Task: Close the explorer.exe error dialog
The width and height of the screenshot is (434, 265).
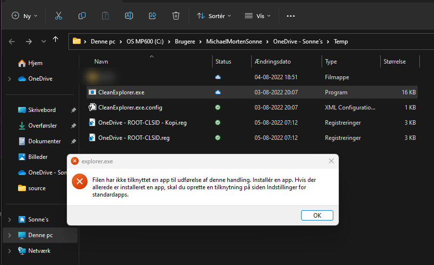Action: click(331, 161)
